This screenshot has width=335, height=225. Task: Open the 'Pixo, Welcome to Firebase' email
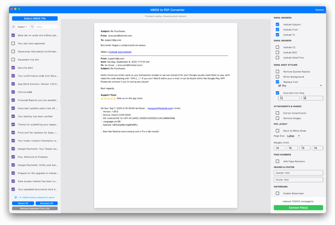(32, 157)
